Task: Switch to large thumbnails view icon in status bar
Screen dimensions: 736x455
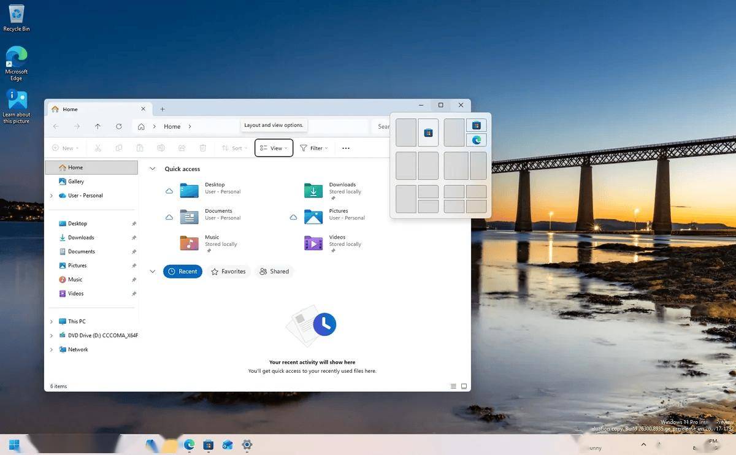Action: [464, 386]
